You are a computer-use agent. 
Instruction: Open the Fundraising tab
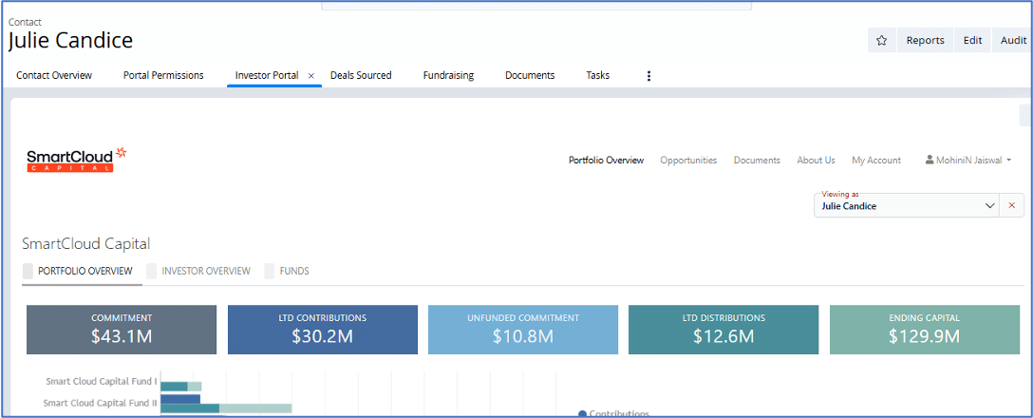coord(448,75)
